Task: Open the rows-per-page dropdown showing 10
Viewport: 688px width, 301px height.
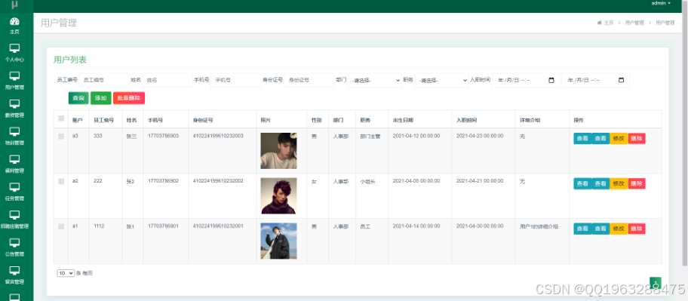Action: 66,273
